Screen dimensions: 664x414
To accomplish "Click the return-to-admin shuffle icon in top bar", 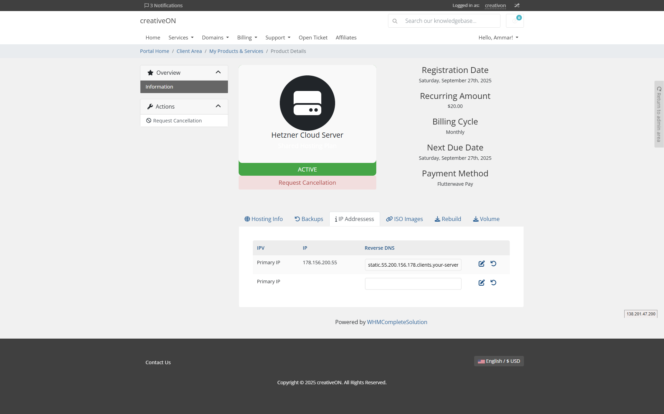I will tap(517, 6).
